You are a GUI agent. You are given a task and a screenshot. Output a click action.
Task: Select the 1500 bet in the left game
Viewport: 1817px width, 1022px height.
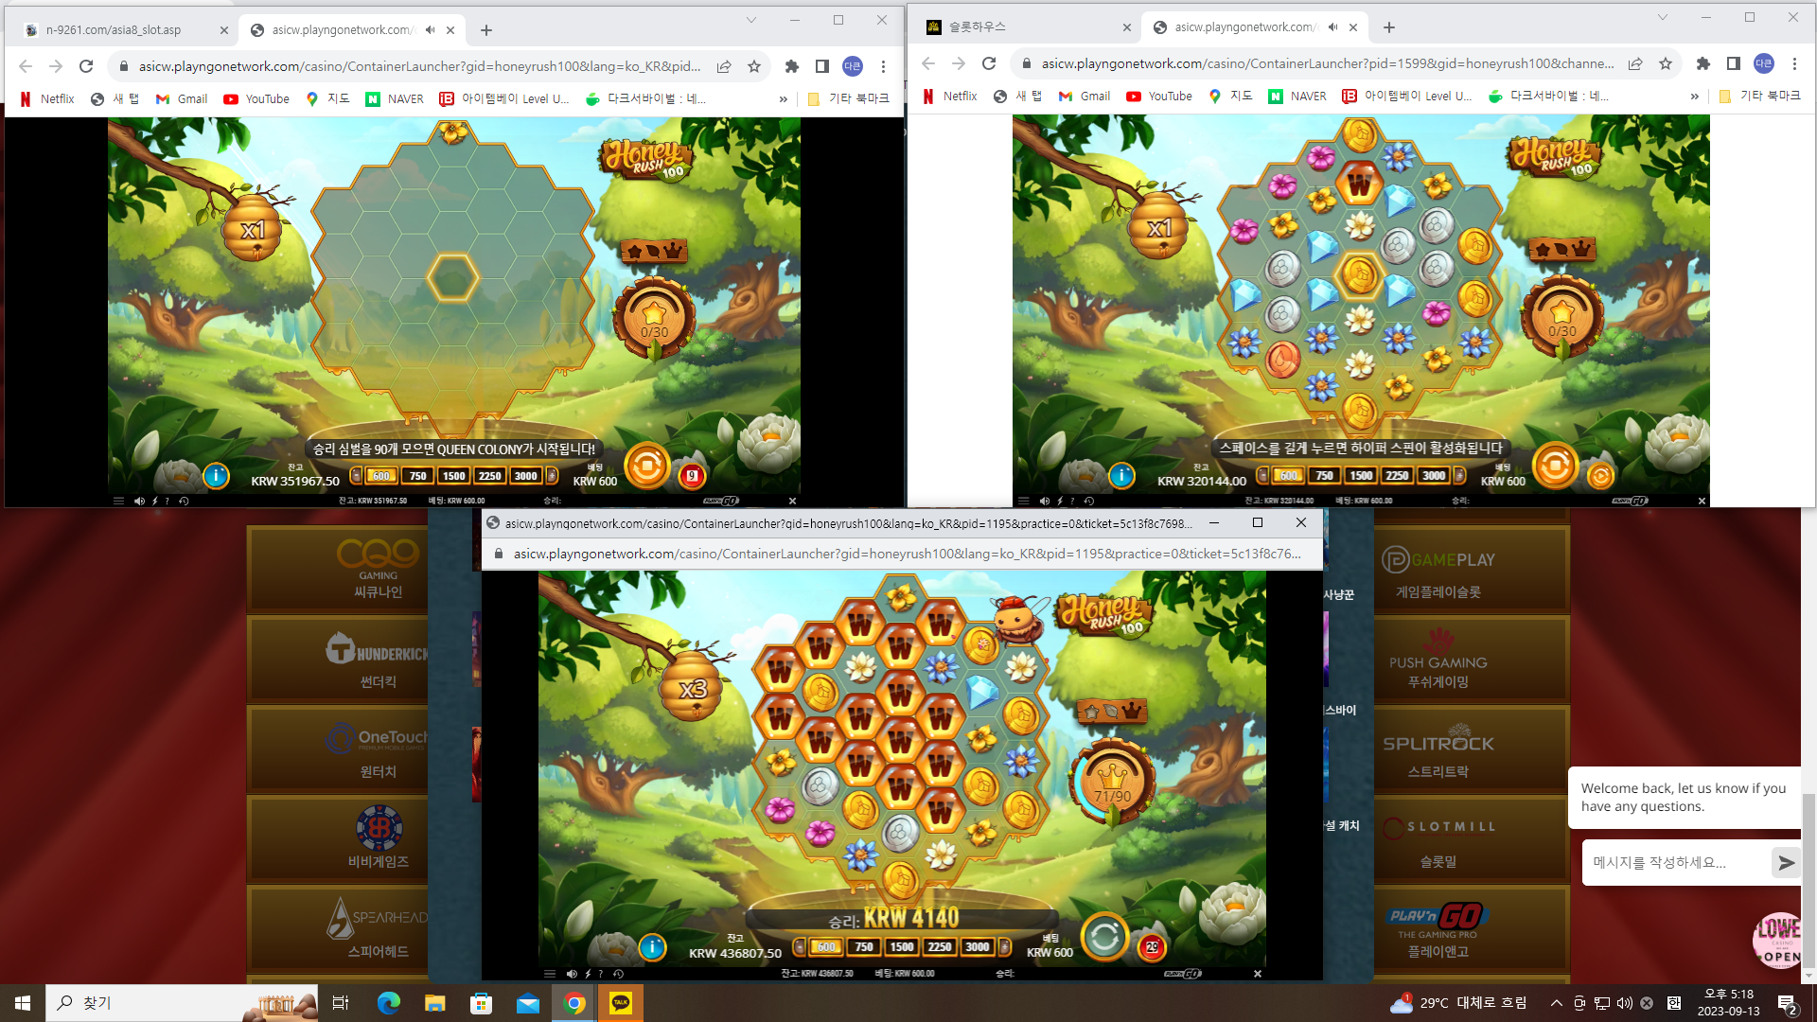tap(453, 476)
